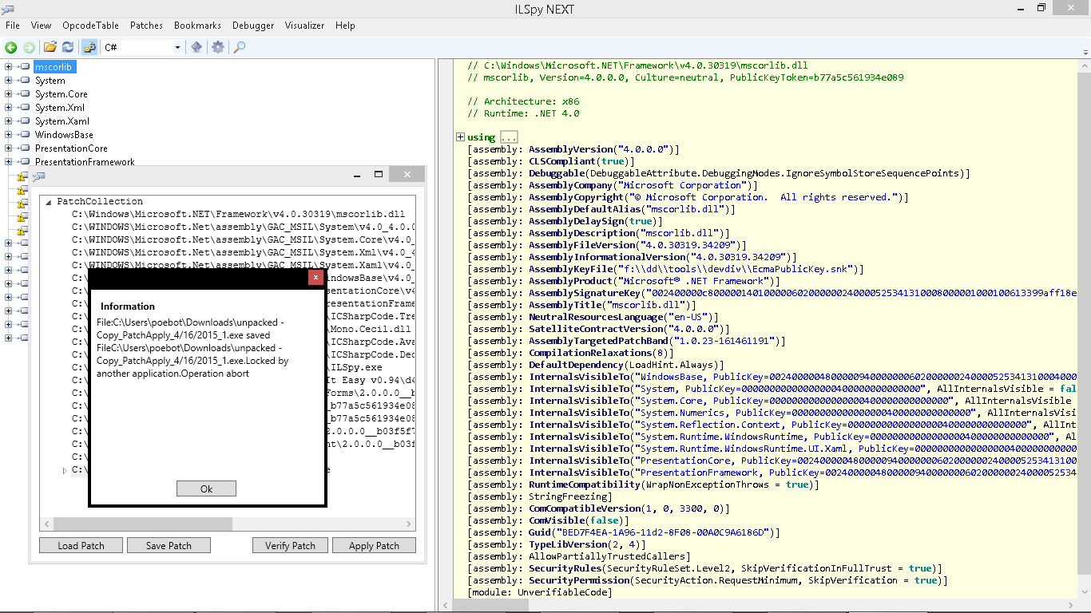1091x613 pixels.
Task: Open the Visualizer menu
Action: (304, 26)
